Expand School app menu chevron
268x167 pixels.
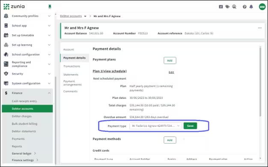(x=49, y=26)
